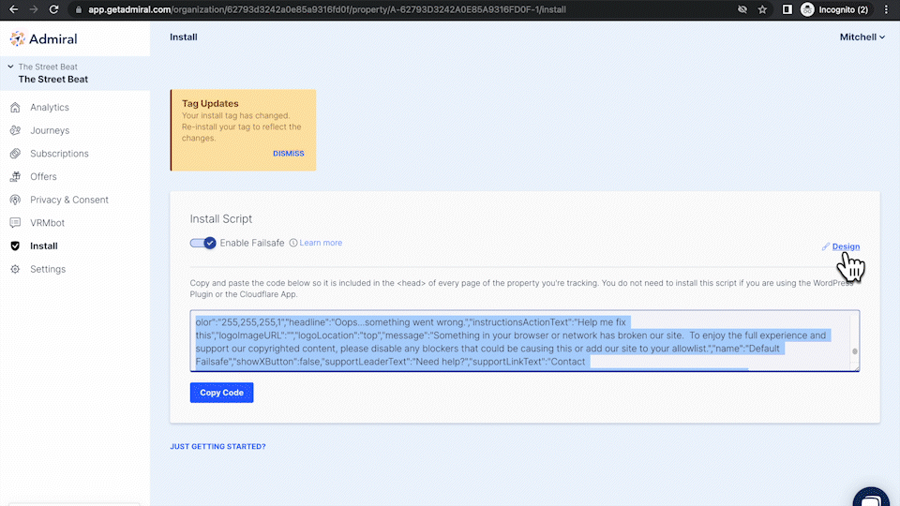This screenshot has height=506, width=900.
Task: Dismiss the Tag Updates notice
Action: tap(288, 153)
